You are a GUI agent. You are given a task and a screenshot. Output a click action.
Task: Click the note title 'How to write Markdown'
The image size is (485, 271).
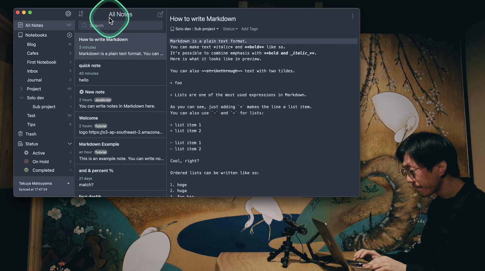coord(203,19)
